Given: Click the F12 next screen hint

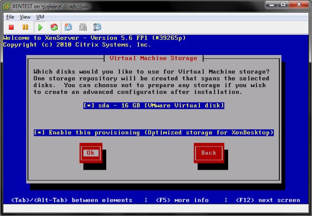Looking at the screenshot, I should tap(268, 200).
